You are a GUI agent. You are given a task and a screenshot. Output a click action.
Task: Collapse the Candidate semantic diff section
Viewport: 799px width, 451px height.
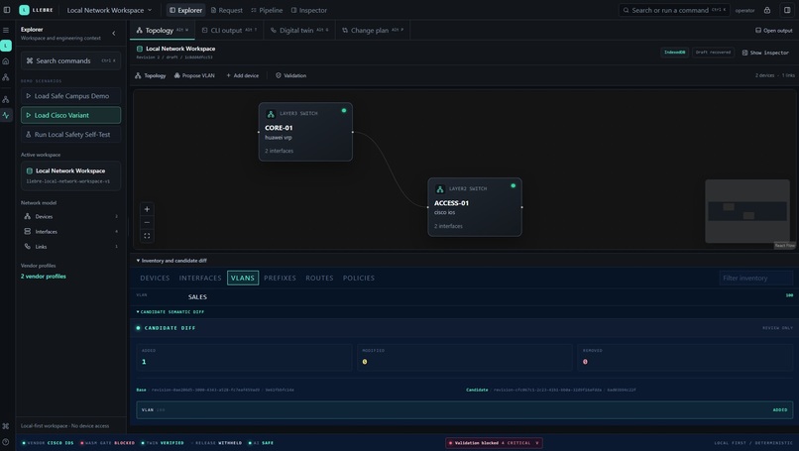pos(171,311)
